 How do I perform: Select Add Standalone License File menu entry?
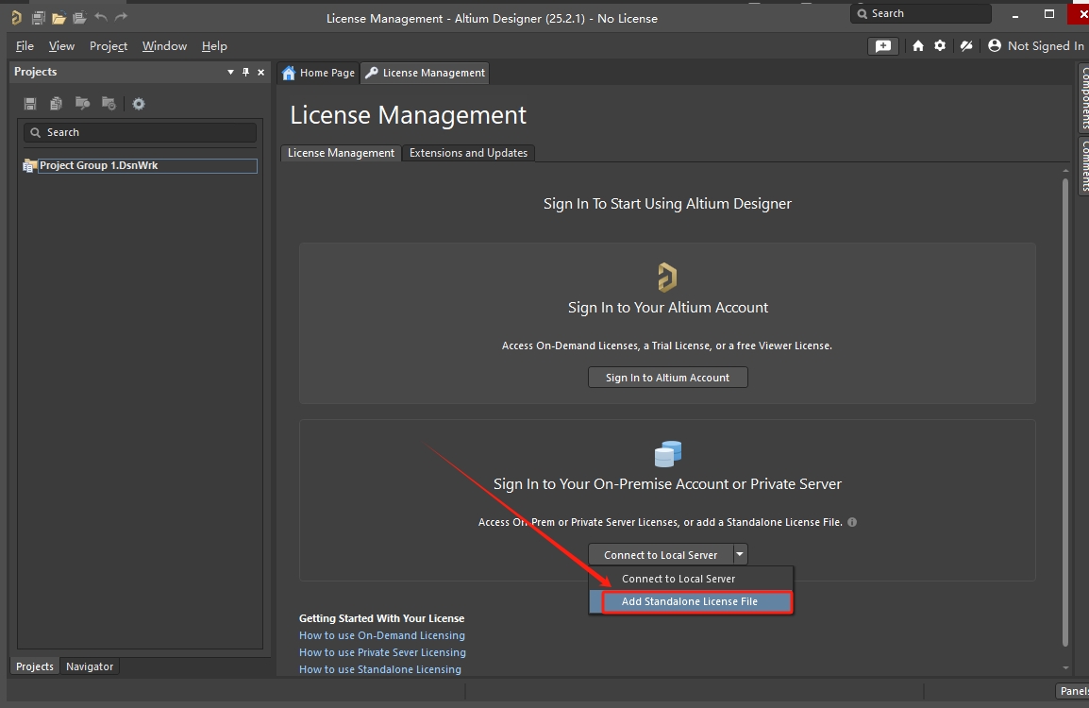[x=689, y=601]
